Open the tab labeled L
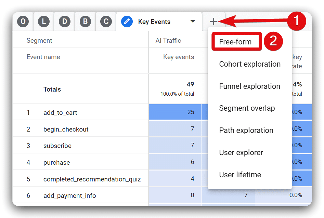The image size is (324, 218). point(44,22)
